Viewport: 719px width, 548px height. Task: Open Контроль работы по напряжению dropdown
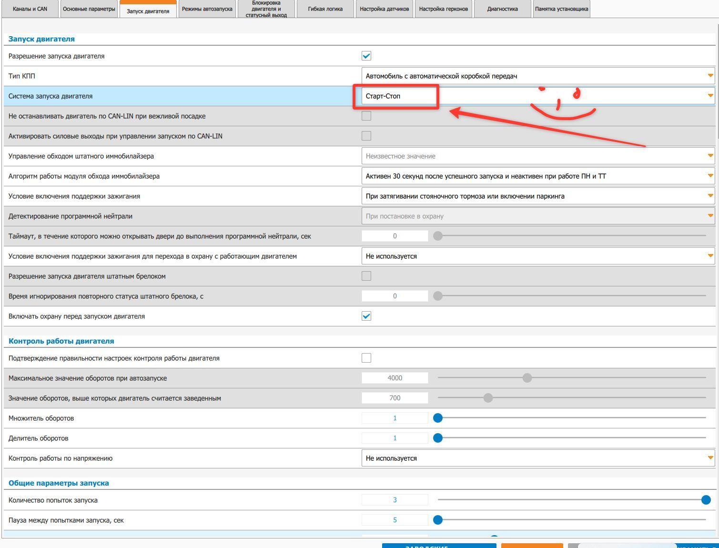click(538, 458)
